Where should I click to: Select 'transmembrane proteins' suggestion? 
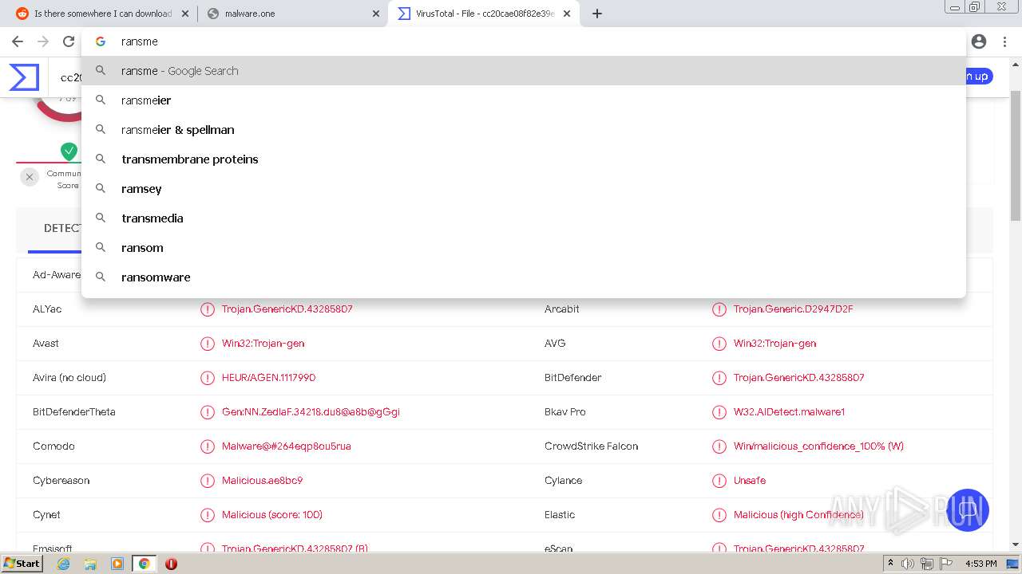pyautogui.click(x=523, y=159)
